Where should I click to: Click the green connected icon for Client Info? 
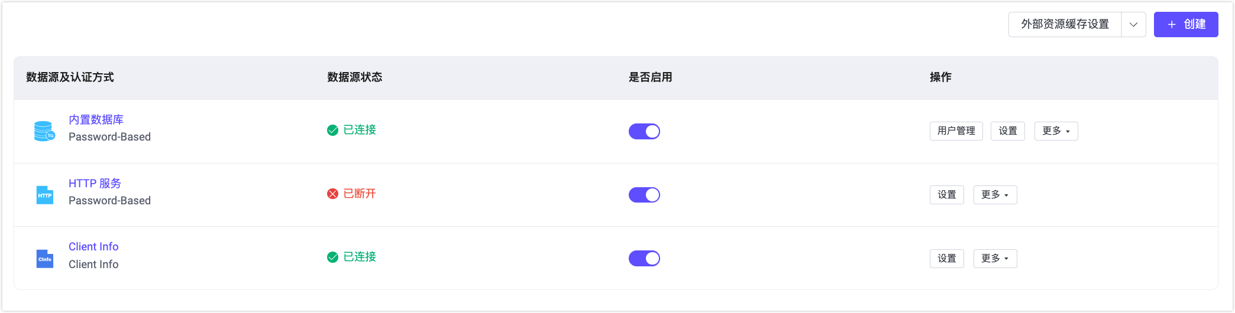pos(332,257)
